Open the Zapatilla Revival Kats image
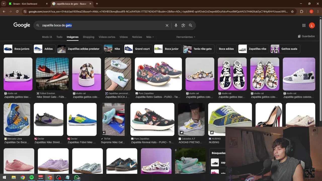Viewport: 322px width, 181px height. 152,119
